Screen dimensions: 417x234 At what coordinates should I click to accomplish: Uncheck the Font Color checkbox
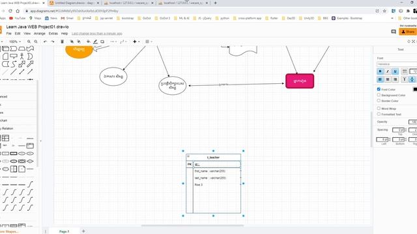pos(379,89)
